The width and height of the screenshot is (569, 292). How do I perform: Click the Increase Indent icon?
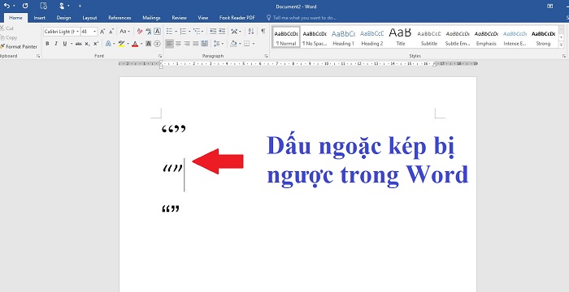click(x=222, y=32)
